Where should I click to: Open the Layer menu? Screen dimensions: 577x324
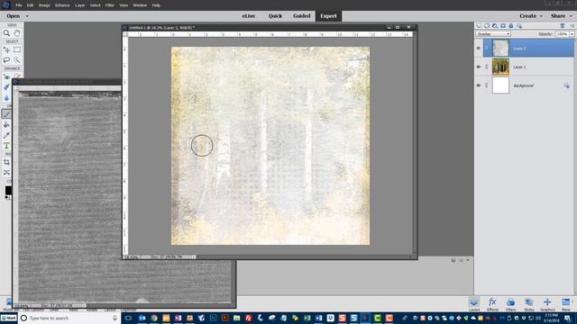click(80, 5)
